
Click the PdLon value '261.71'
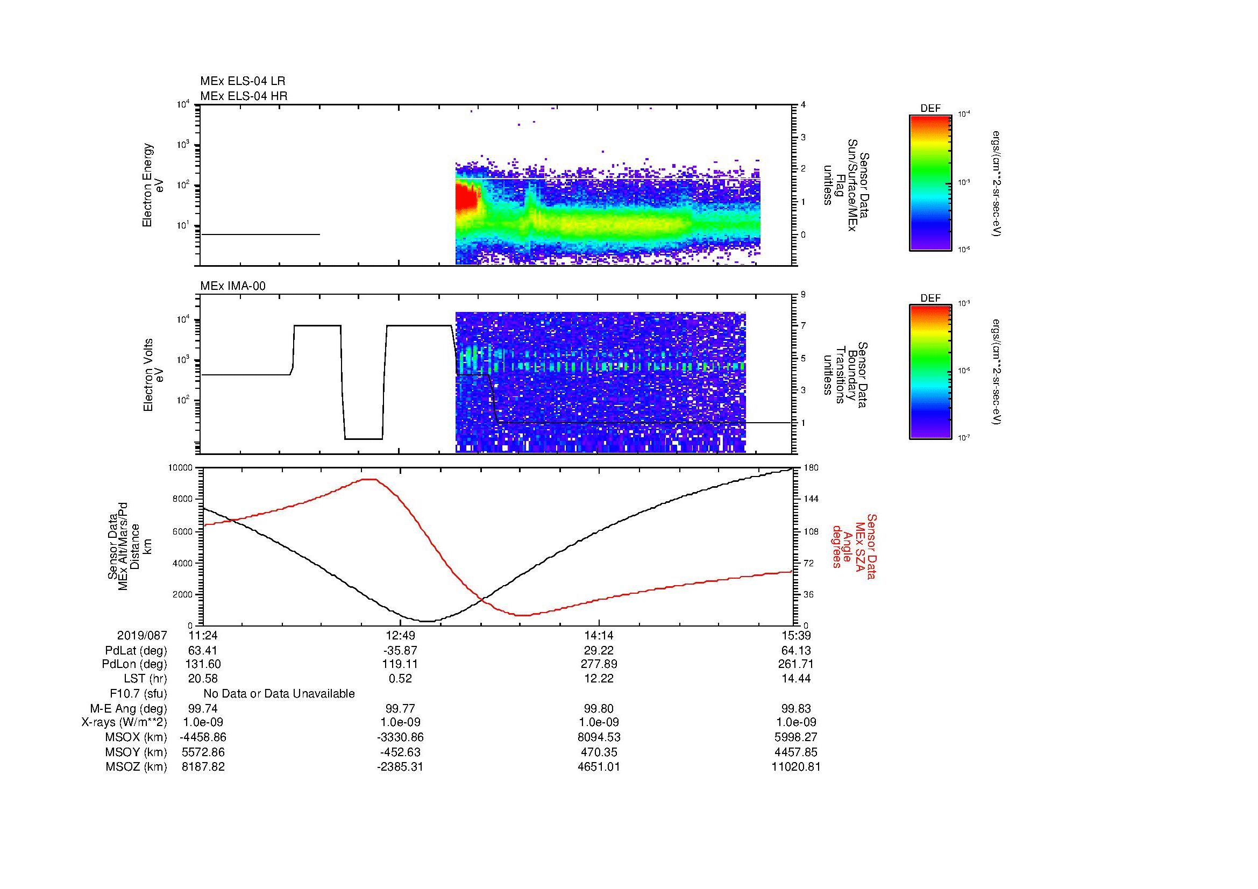[x=797, y=664]
